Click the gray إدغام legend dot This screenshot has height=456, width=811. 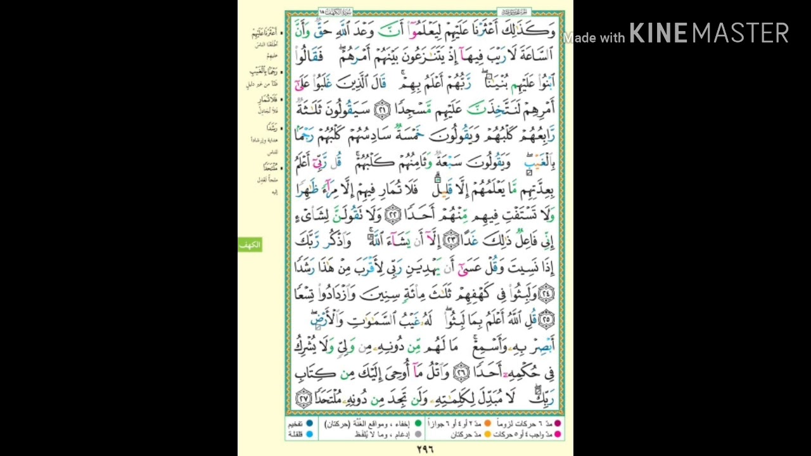tap(418, 434)
